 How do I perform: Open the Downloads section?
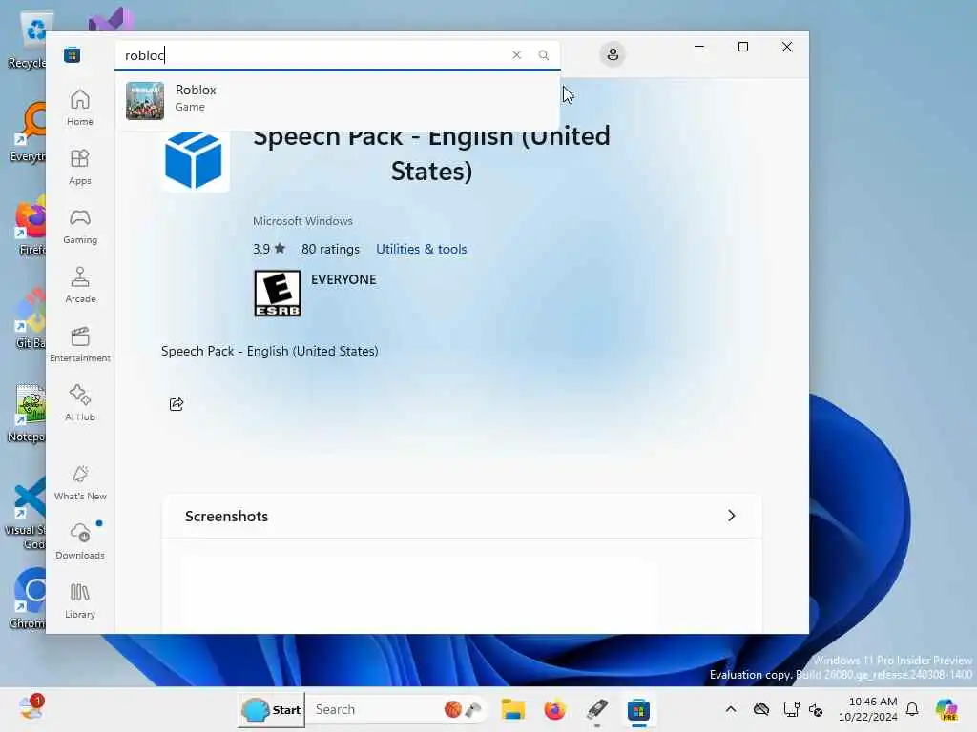[80, 541]
